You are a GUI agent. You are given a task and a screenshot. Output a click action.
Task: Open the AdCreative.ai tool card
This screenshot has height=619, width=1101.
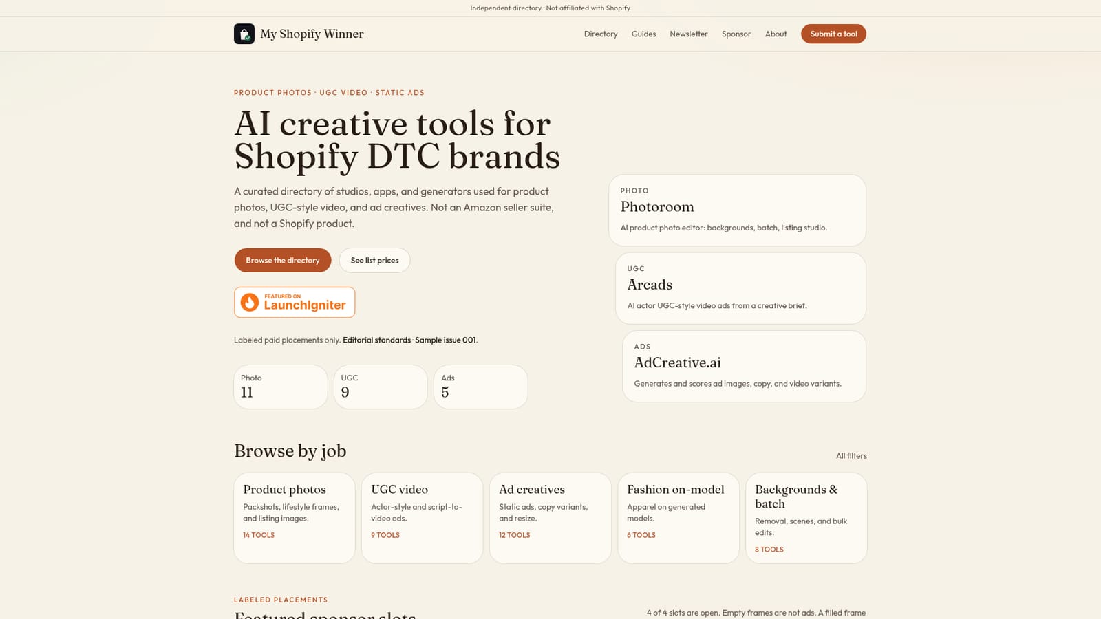(744, 366)
